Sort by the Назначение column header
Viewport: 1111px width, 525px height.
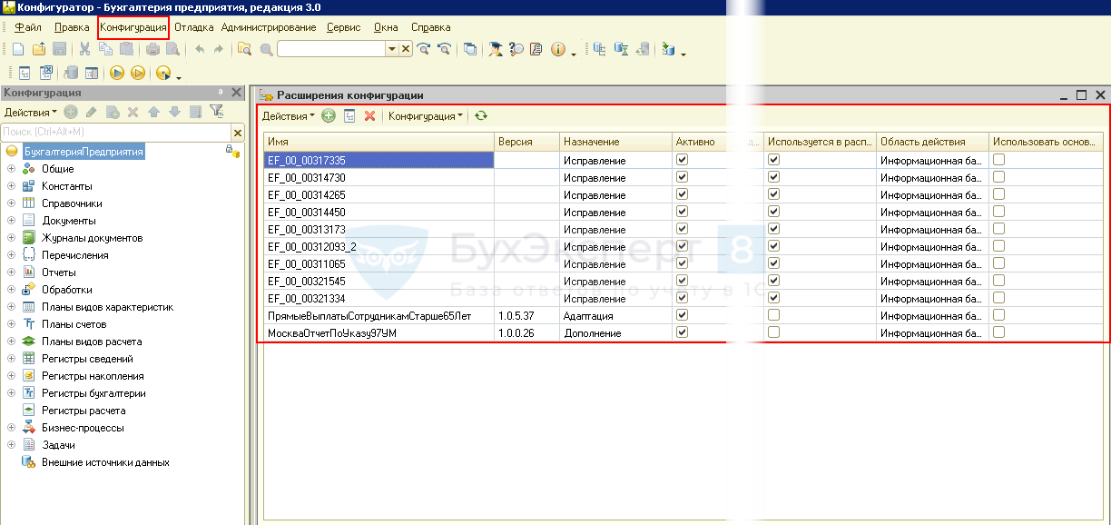[x=591, y=142]
